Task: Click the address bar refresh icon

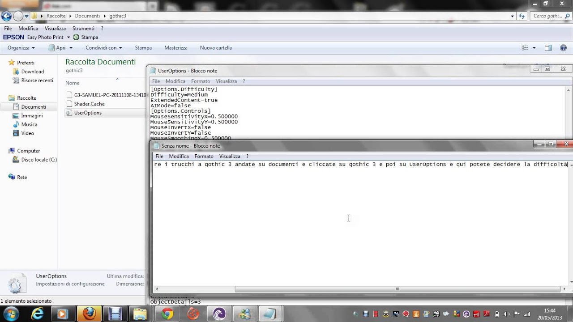Action: (522, 16)
